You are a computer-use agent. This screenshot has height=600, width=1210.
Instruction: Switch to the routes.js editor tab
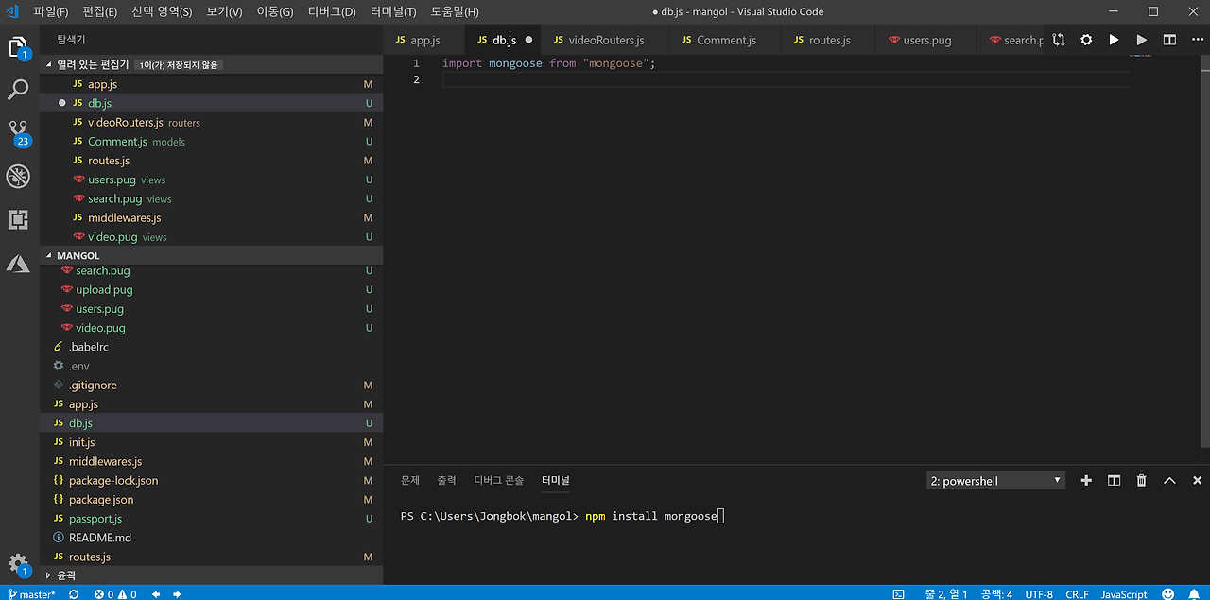pyautogui.click(x=829, y=40)
